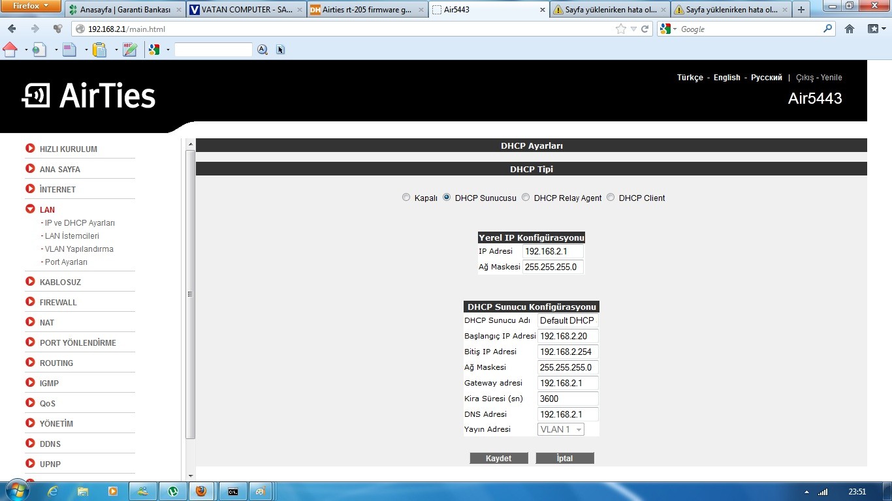Click the ABC spell-check pencil icon
Viewport: 892px width, 501px height.
(130, 50)
